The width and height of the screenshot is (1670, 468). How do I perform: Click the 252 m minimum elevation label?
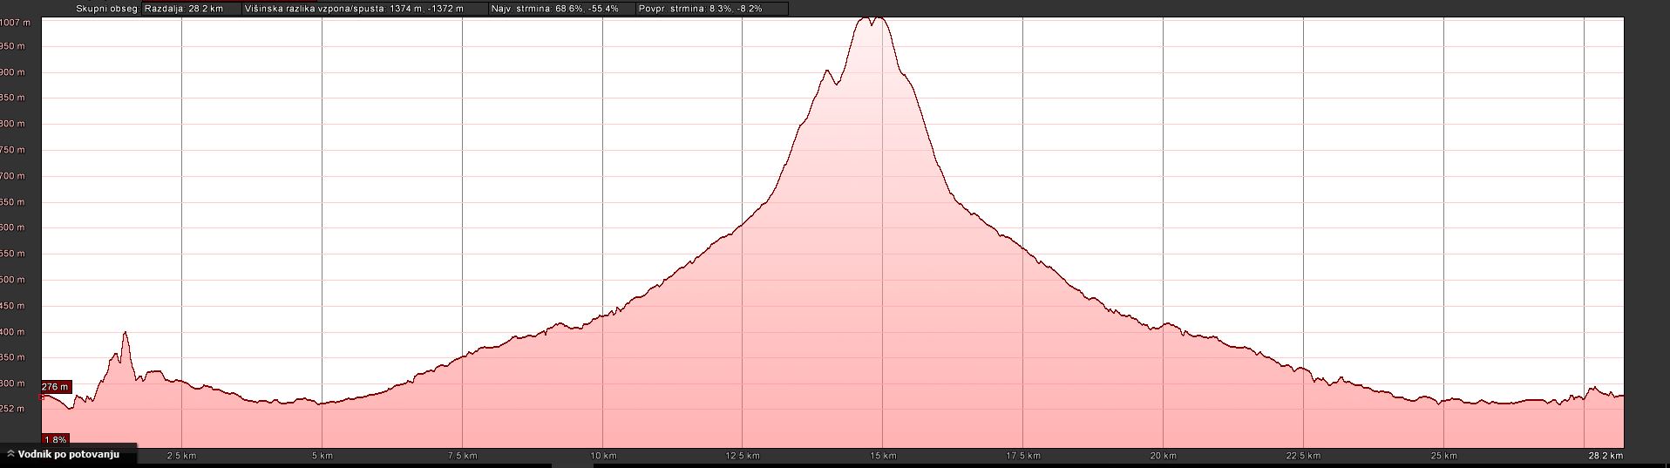pos(13,409)
